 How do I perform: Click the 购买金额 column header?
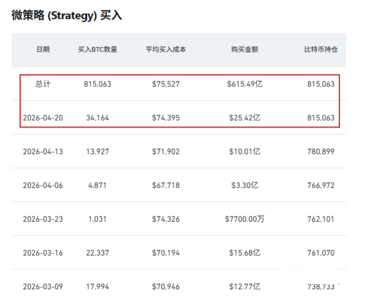click(244, 50)
